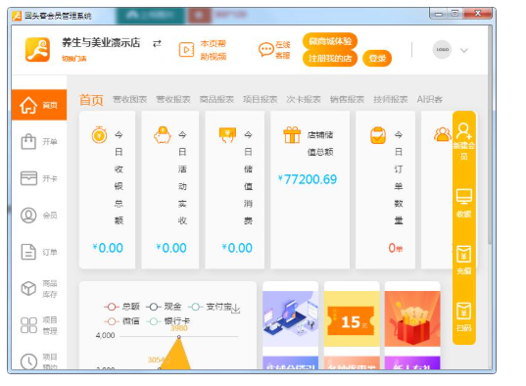Click the members group icon on the last card
Viewport: 526px width, 386px height.
[x=443, y=134]
